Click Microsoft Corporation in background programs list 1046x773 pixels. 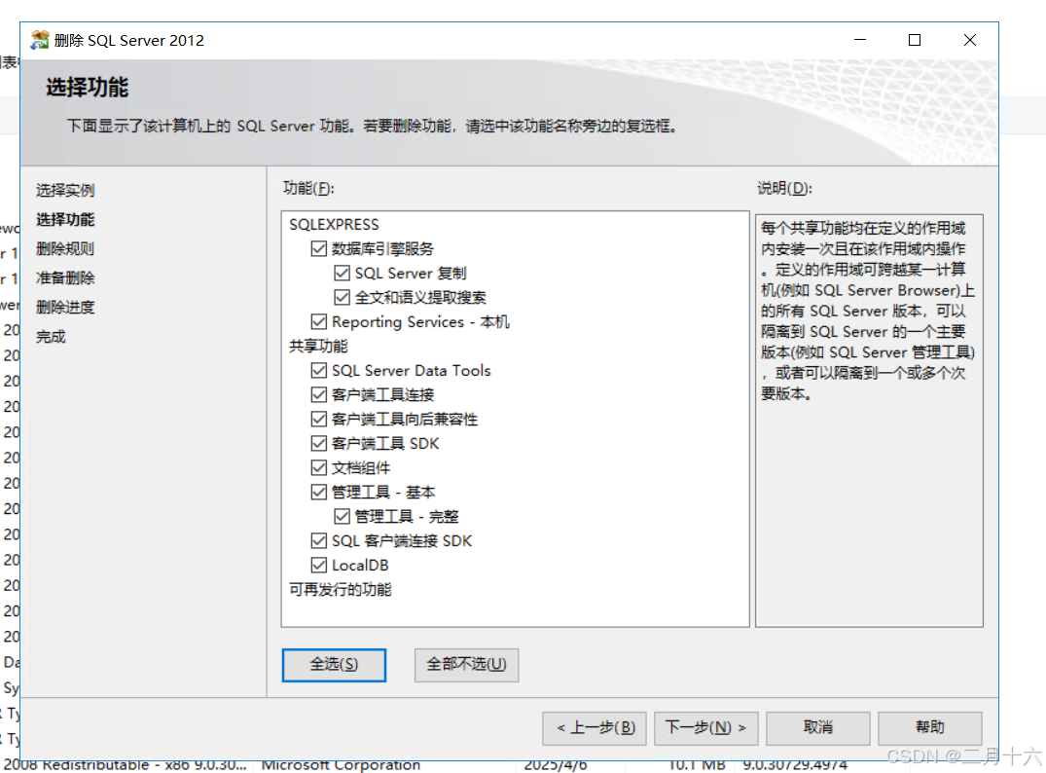pyautogui.click(x=341, y=765)
